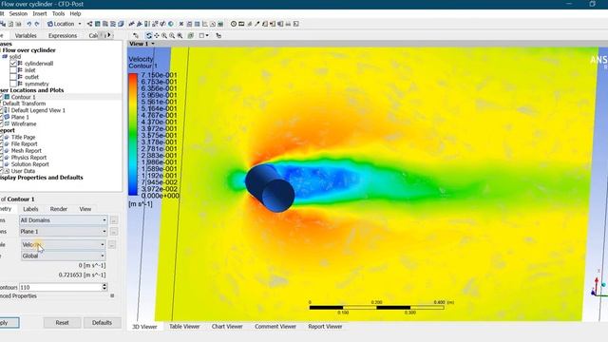Open the viewport layout dropdown arrow
This screenshot has height=342, width=608.
point(207,35)
